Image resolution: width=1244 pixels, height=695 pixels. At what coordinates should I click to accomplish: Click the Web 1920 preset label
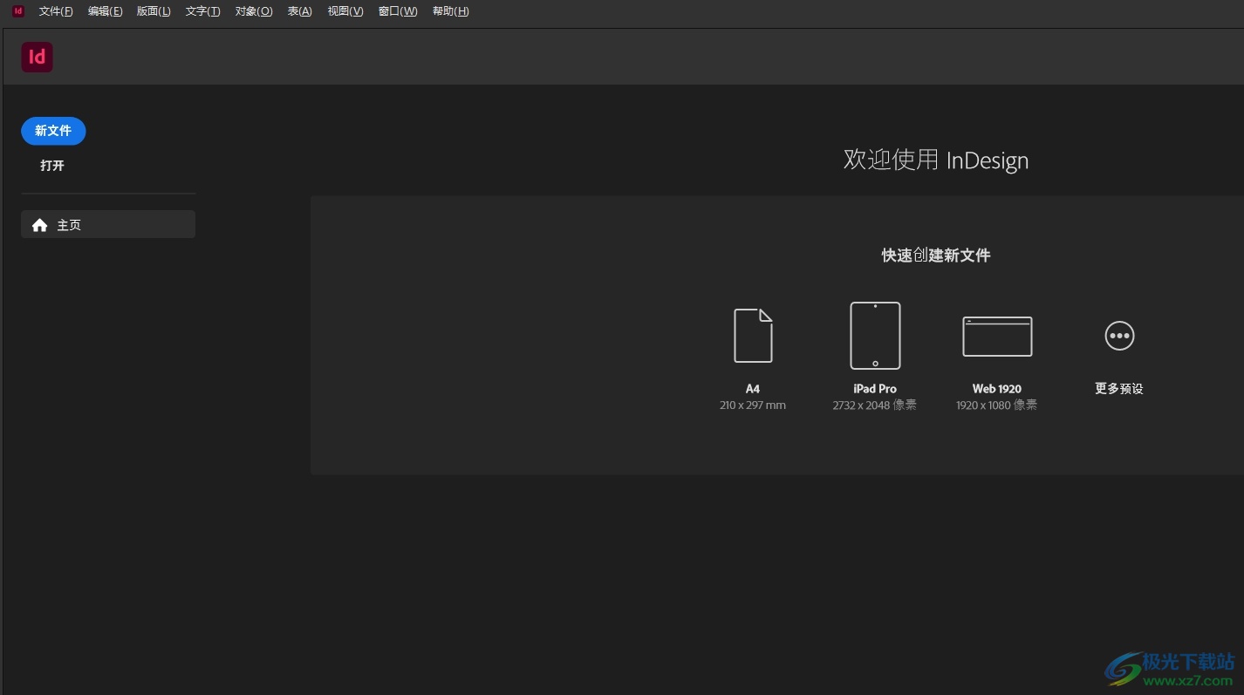(997, 389)
